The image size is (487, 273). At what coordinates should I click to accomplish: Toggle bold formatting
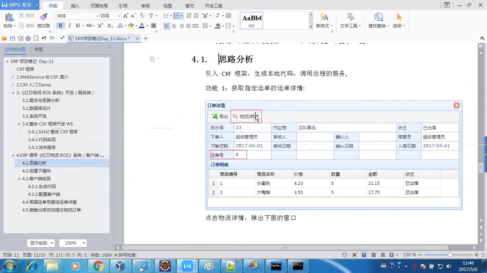[60, 26]
